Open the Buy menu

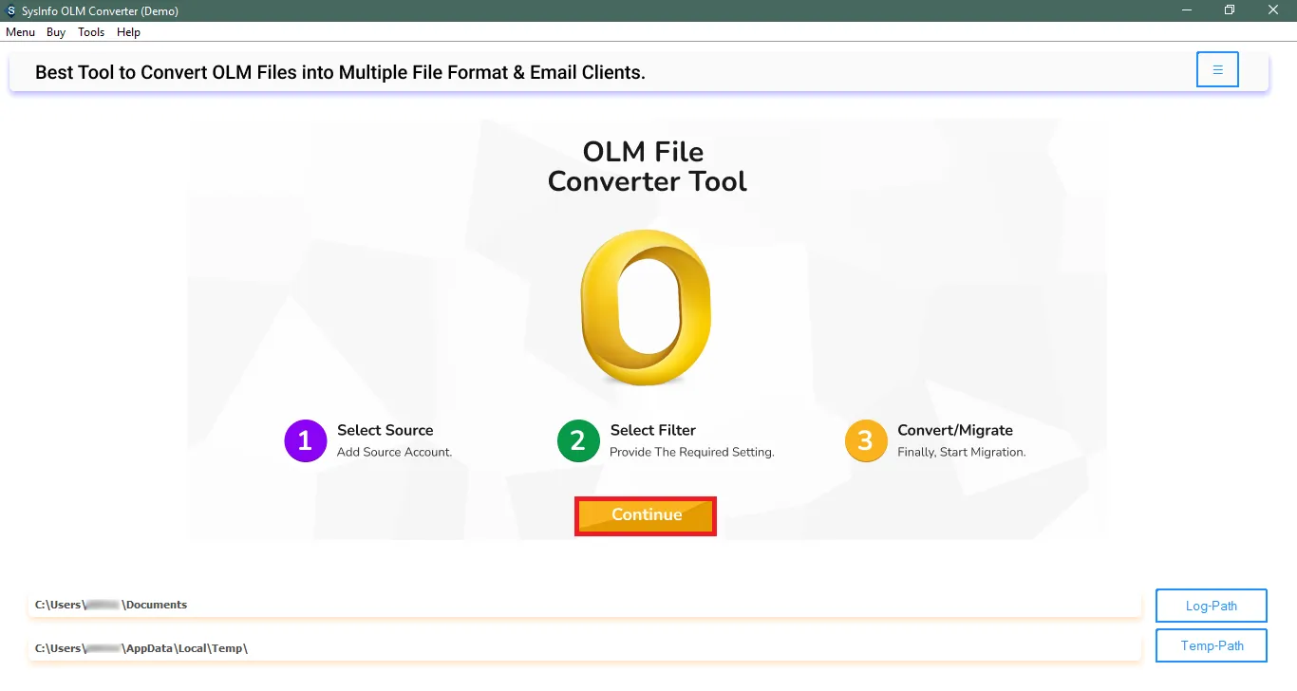click(x=55, y=31)
